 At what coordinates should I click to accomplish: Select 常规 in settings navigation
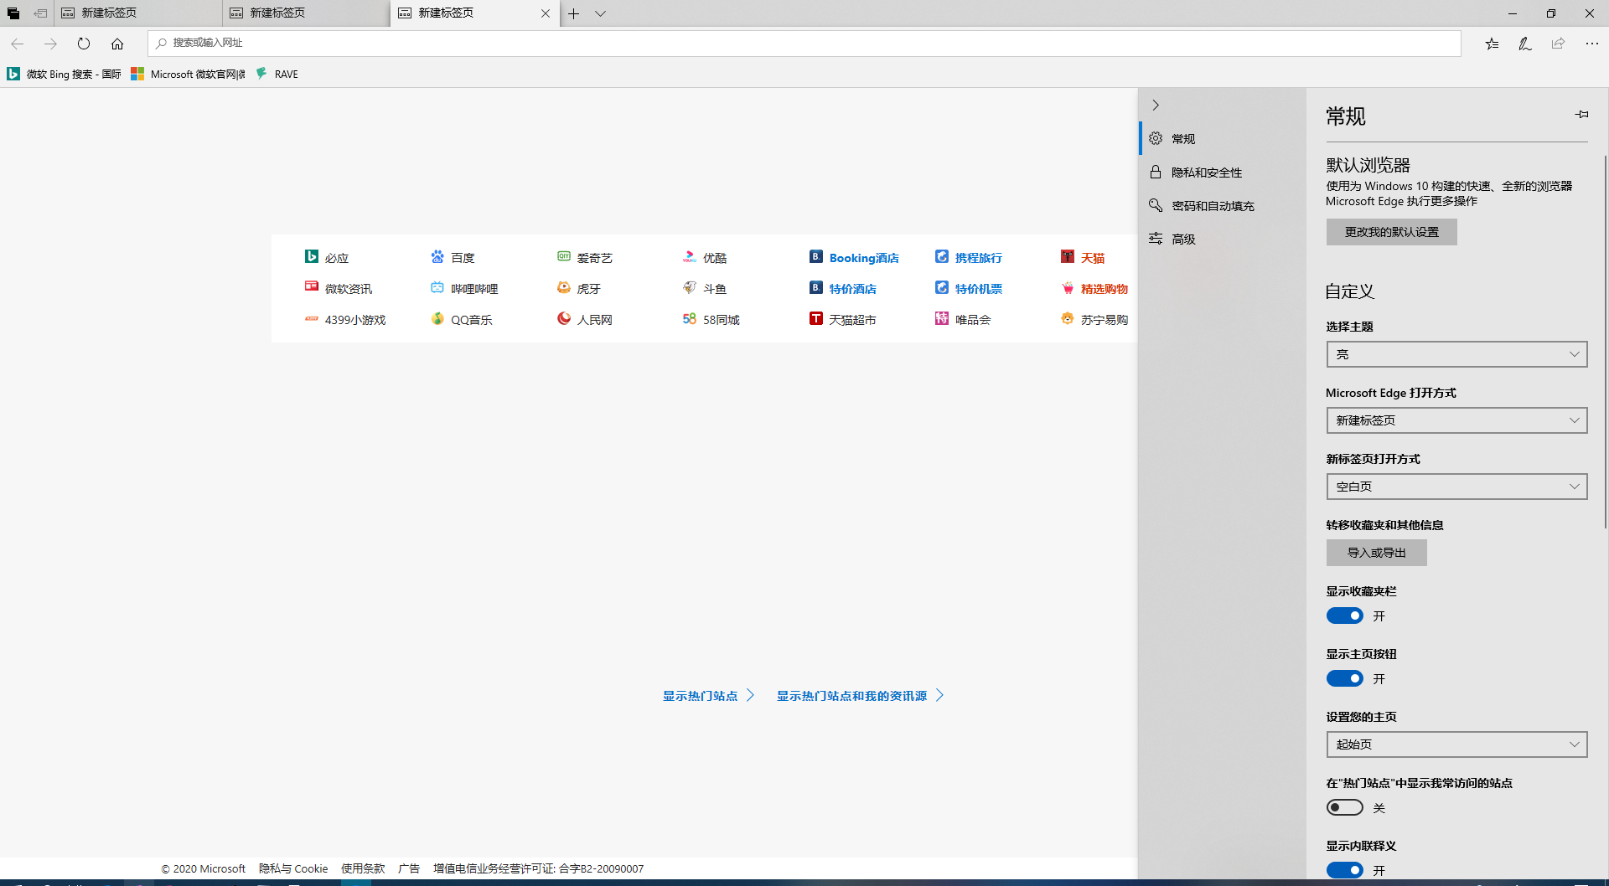pos(1223,139)
